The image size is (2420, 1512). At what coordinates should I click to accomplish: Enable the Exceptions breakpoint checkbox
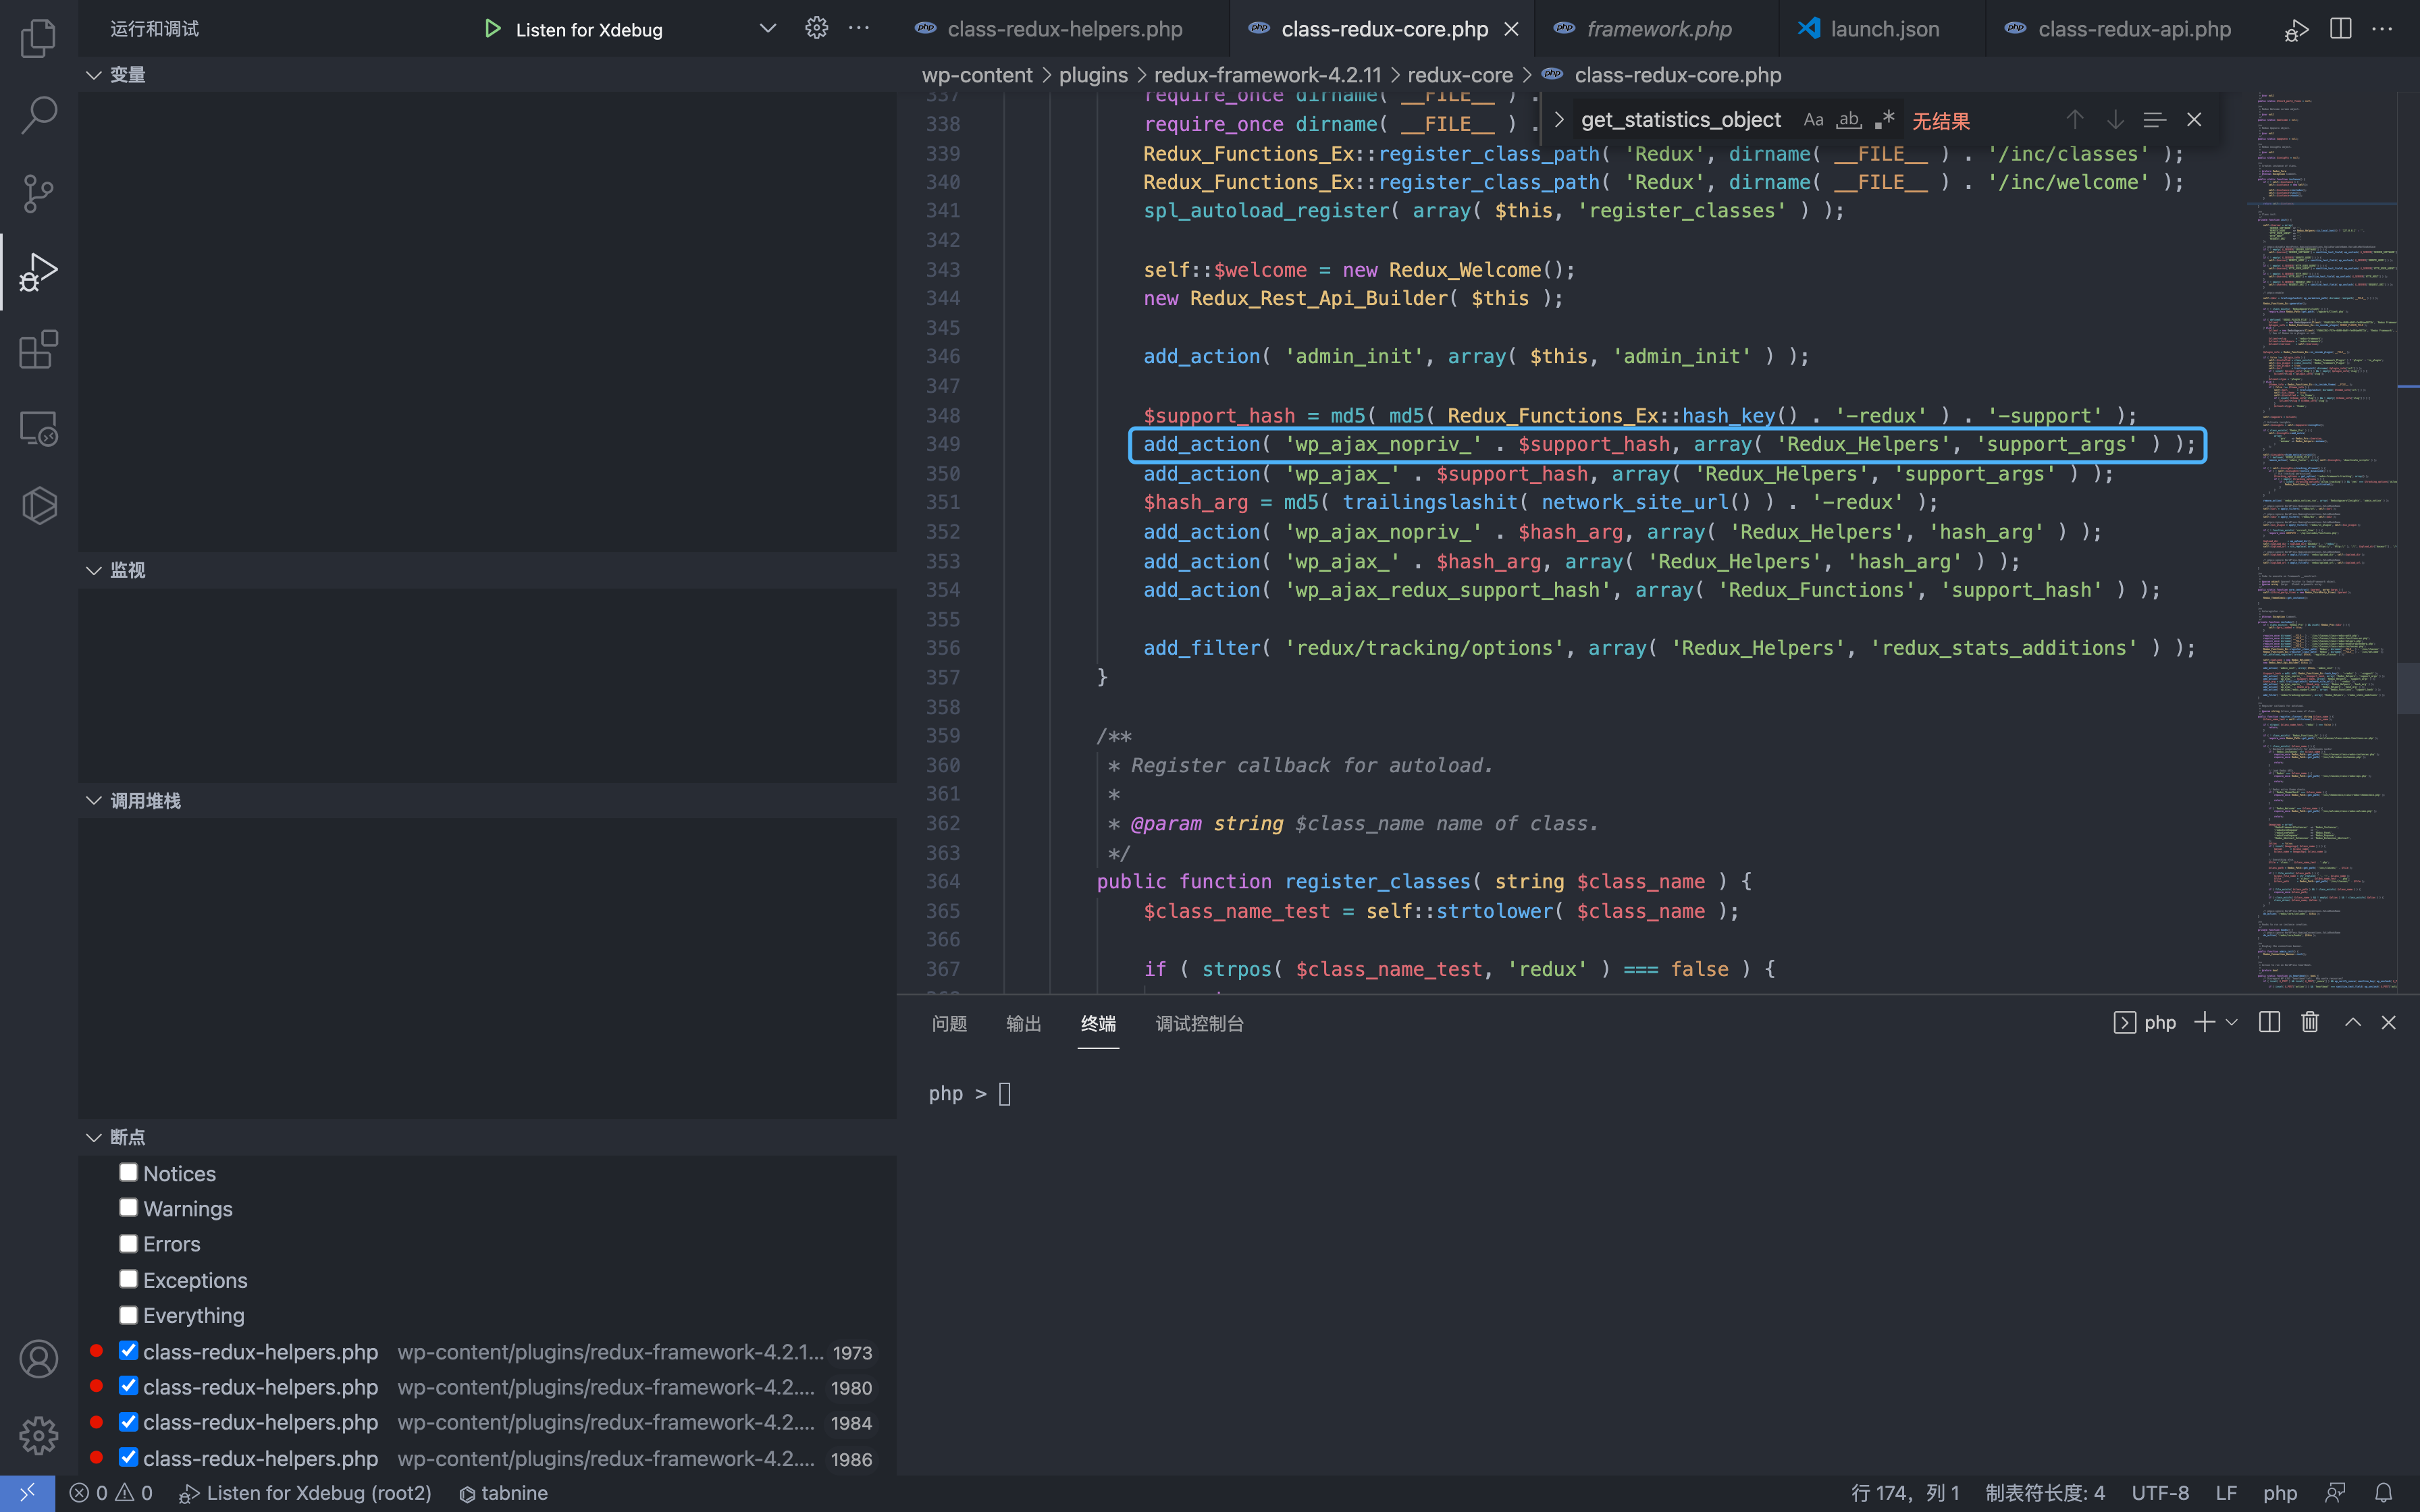[128, 1279]
